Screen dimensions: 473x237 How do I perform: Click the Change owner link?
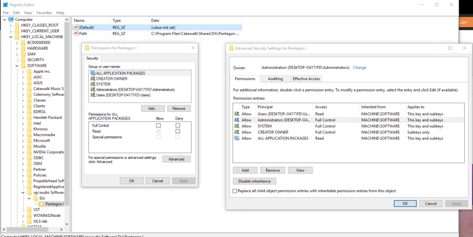pyautogui.click(x=359, y=68)
